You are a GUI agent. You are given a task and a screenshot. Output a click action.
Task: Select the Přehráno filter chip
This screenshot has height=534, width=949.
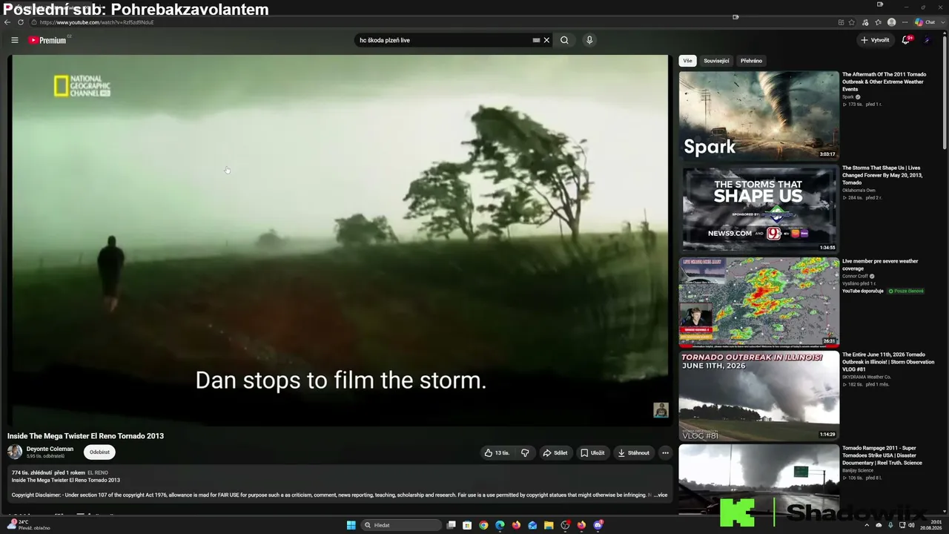pos(751,61)
